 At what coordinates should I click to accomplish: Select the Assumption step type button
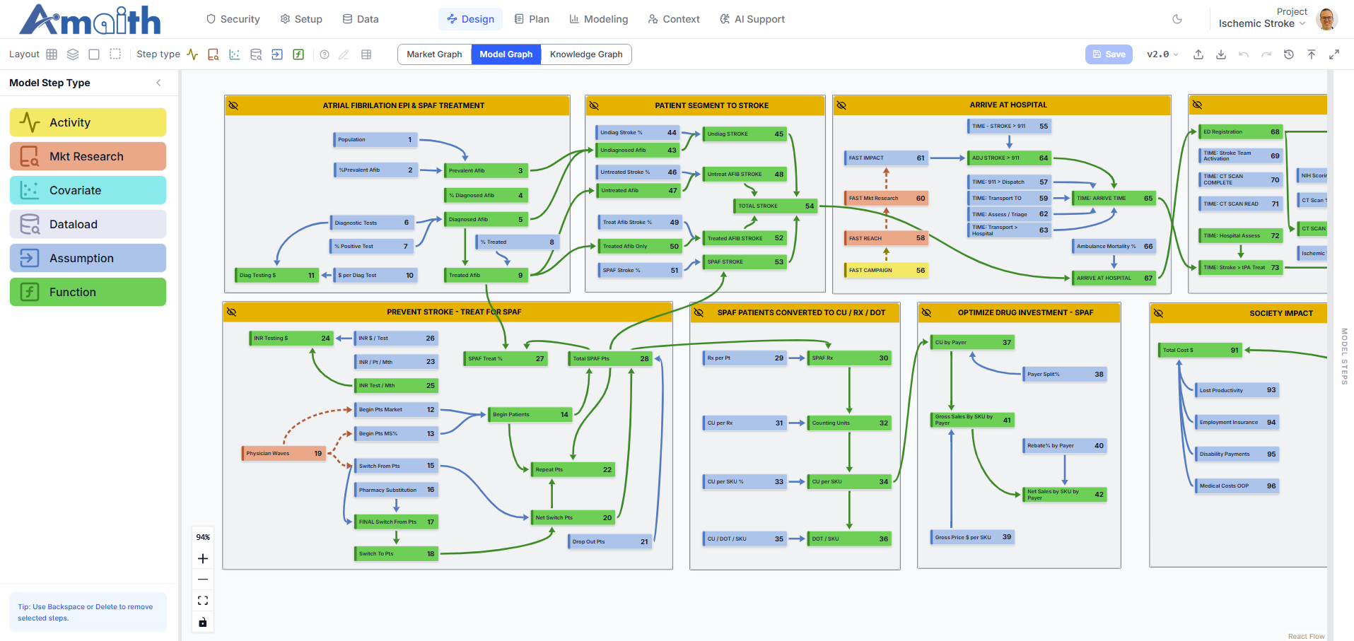click(x=88, y=258)
